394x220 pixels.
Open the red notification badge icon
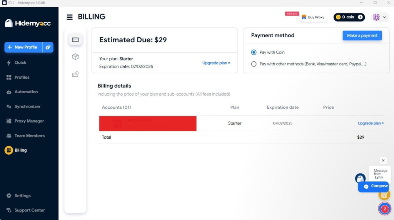pyautogui.click(x=384, y=209)
